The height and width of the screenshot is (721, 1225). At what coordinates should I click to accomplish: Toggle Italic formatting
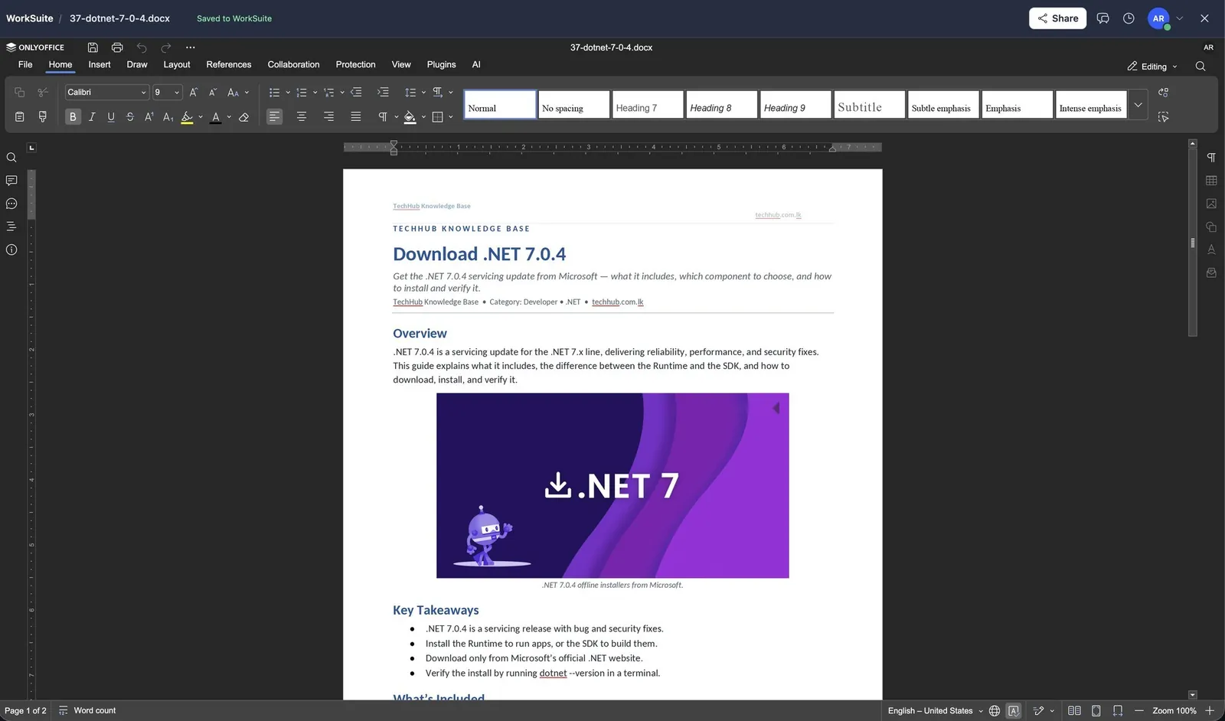[92, 117]
